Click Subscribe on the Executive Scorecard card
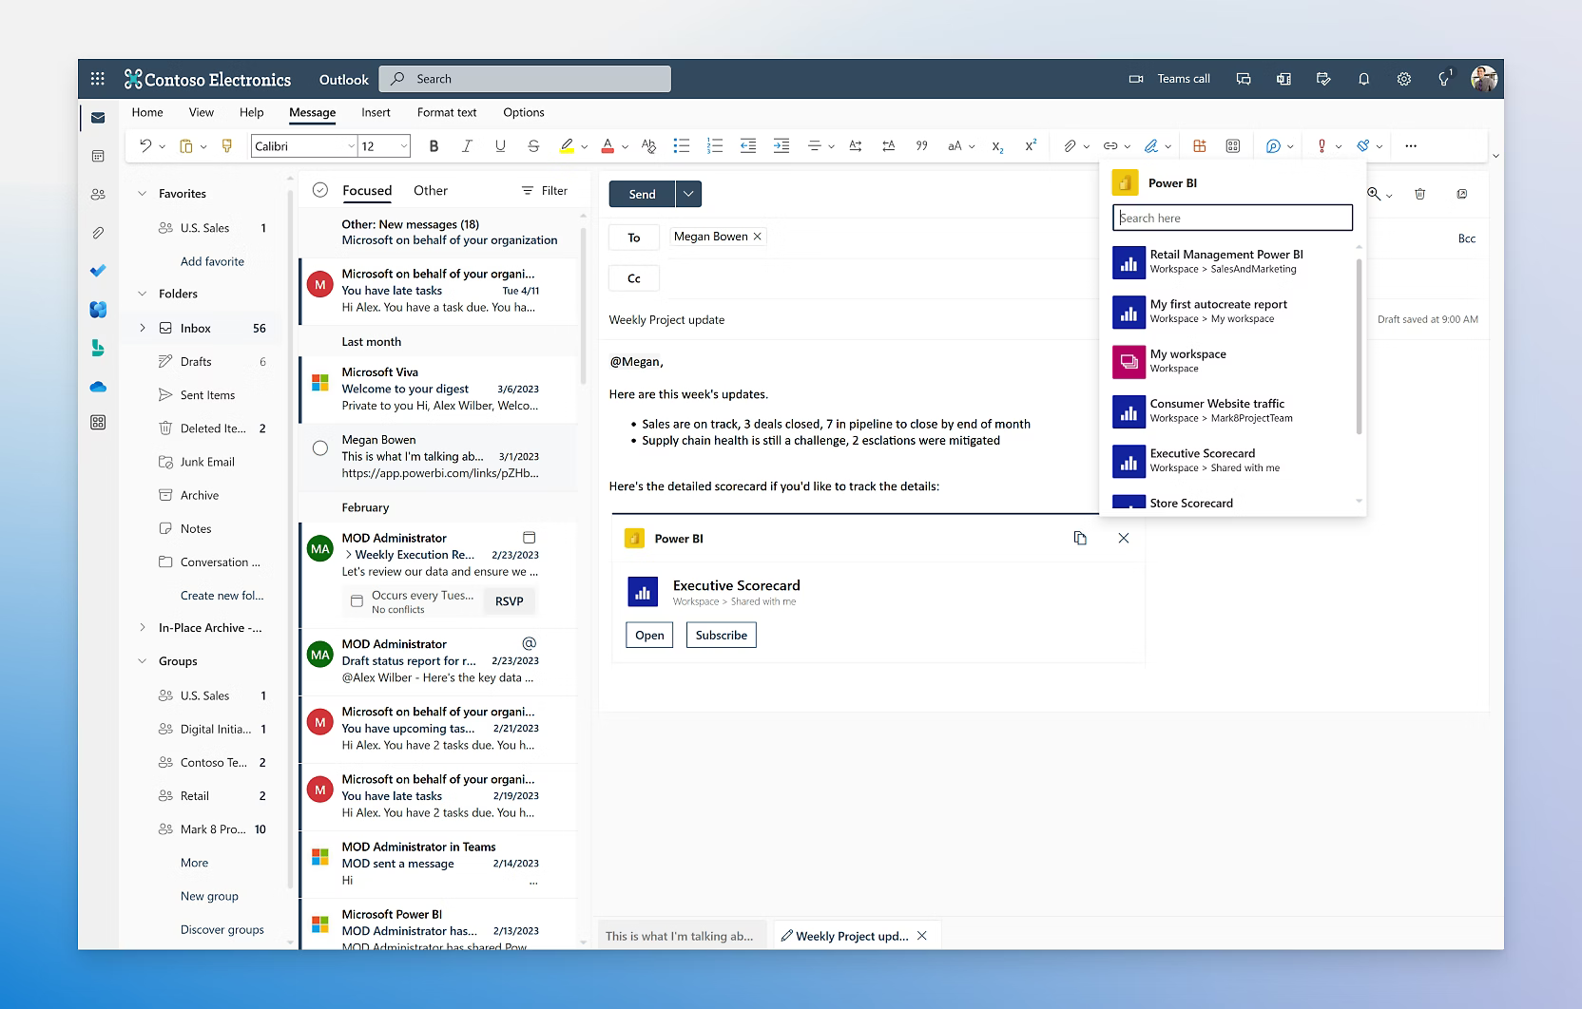The height and width of the screenshot is (1009, 1582). click(721, 635)
